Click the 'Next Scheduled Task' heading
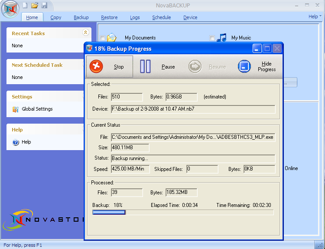This screenshot has width=325, height=249. click(x=37, y=65)
